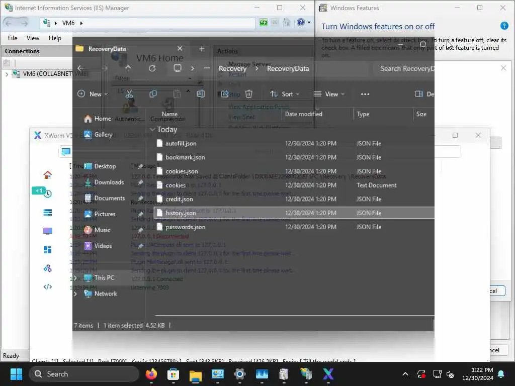Screen dimensions: 515x386
Task: Click Share icon in Explorer toolbar
Action: (x=225, y=94)
